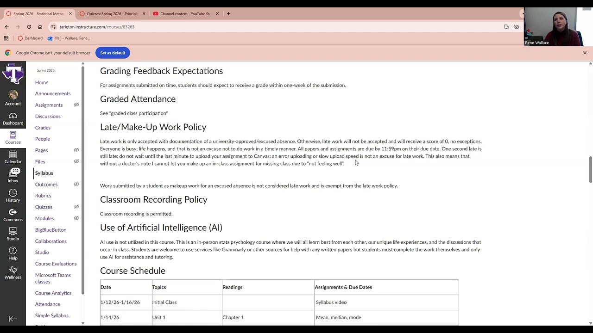Screen dimensions: 593x333
Task: Click the site info icon in address bar
Action: pos(53,27)
